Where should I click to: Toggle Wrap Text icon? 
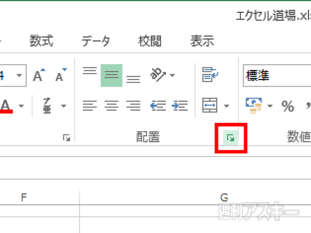click(x=210, y=75)
